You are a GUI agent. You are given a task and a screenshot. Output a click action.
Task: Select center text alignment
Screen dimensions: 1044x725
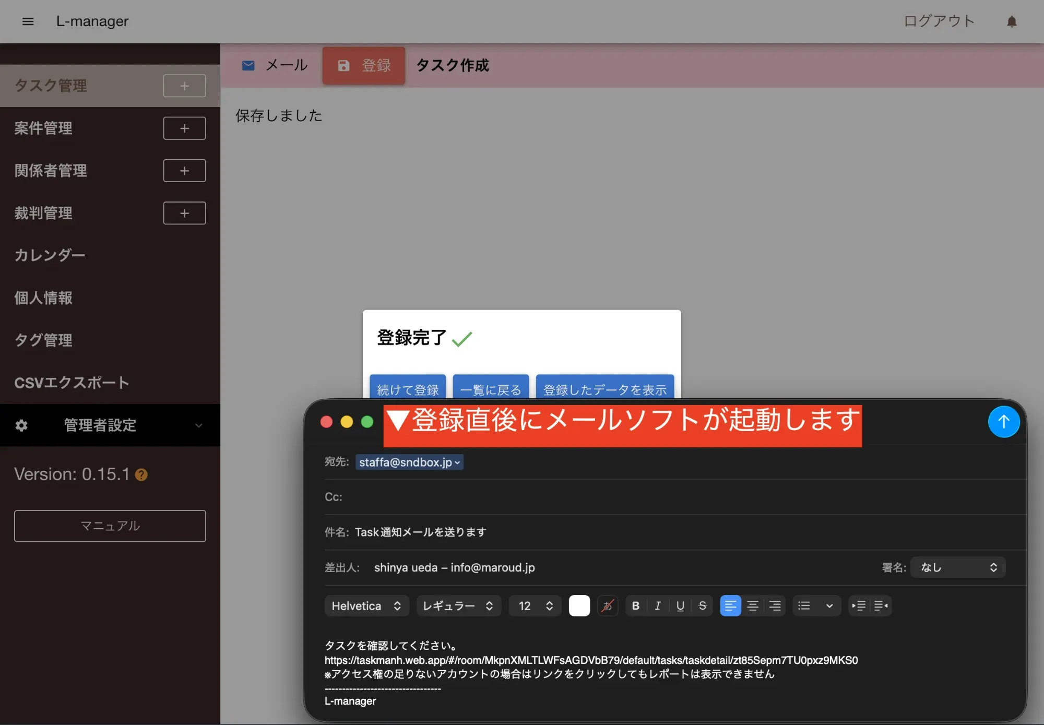[752, 605]
